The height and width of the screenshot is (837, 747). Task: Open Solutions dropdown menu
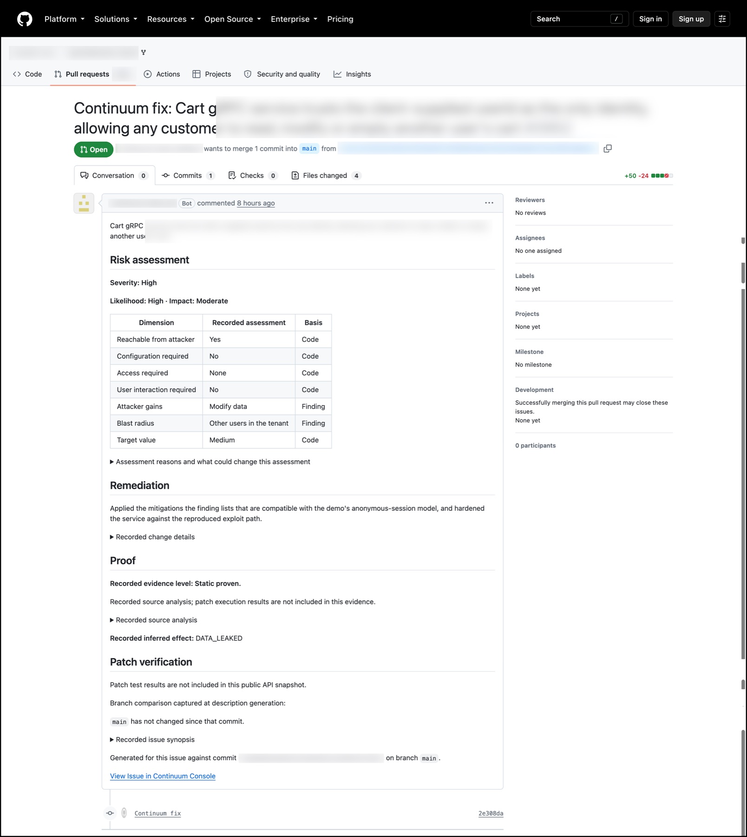tap(116, 19)
